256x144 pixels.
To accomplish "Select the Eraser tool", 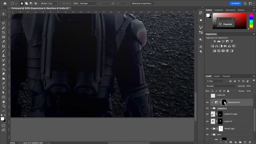I will [x=4, y=65].
